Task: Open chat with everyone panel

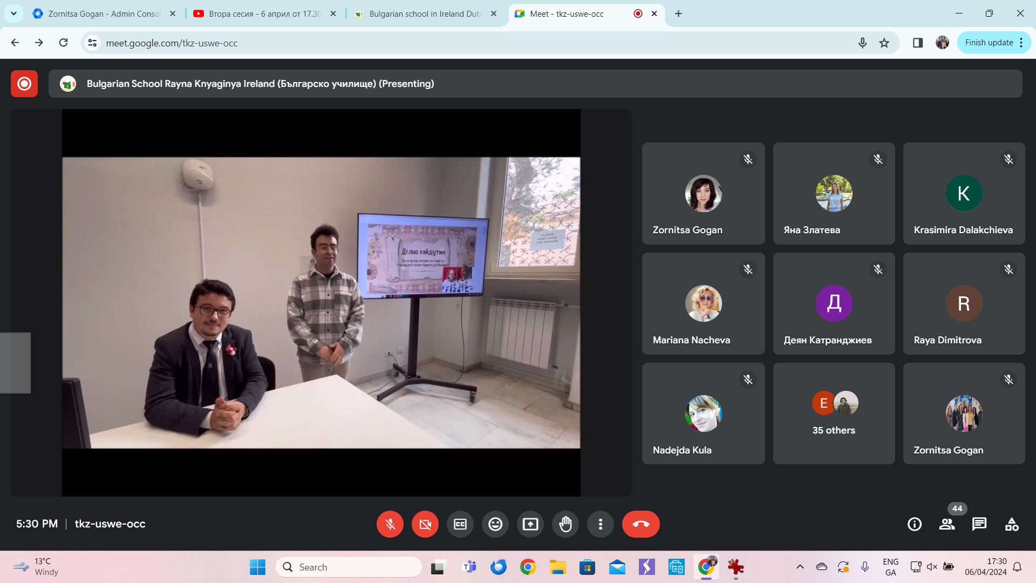Action: (979, 524)
